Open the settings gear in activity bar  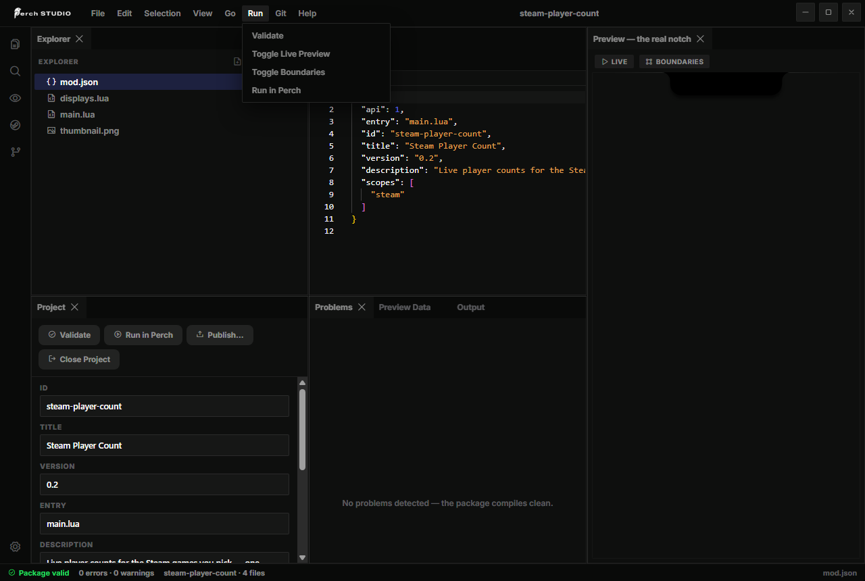point(15,547)
